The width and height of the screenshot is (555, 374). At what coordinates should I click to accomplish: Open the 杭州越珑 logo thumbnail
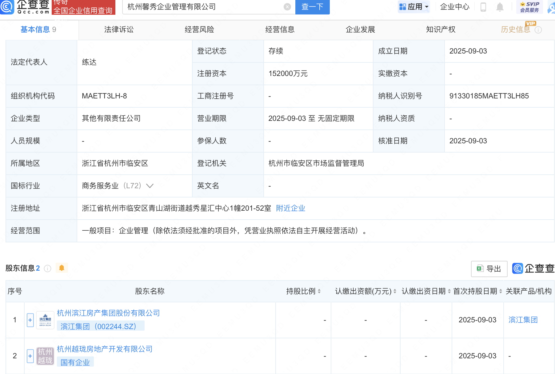pyautogui.click(x=45, y=356)
